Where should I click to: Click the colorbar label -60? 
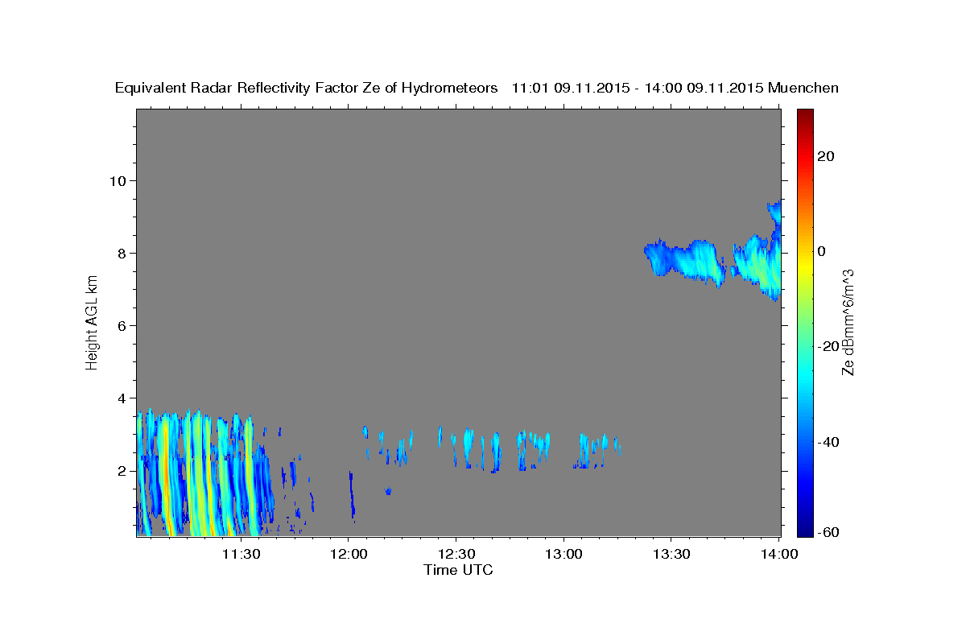click(828, 532)
